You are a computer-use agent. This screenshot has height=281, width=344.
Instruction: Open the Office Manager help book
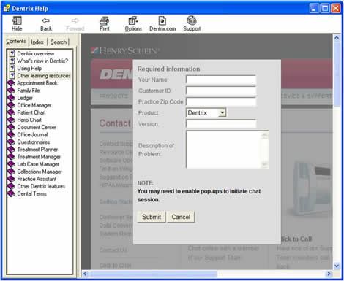34,105
